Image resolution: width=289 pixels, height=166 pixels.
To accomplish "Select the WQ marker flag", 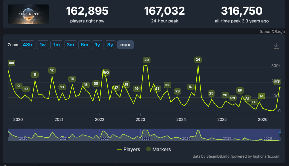I will click(106, 72).
